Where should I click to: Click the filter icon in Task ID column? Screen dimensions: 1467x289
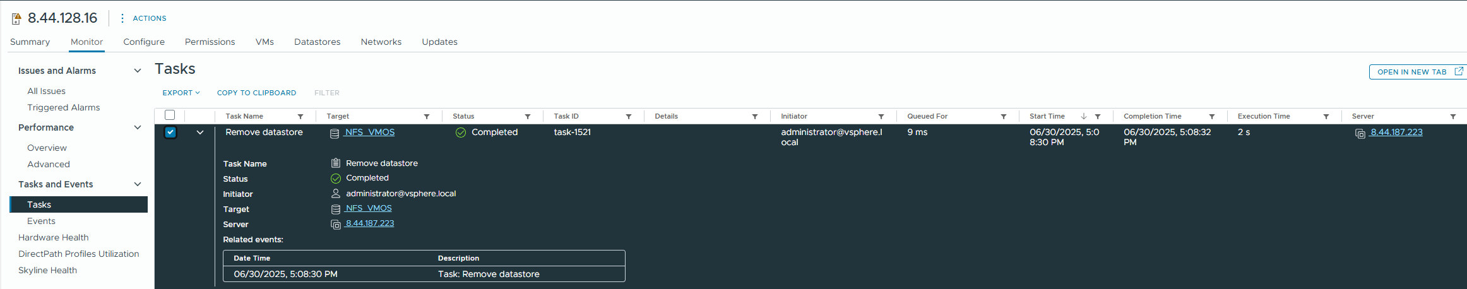pos(629,117)
